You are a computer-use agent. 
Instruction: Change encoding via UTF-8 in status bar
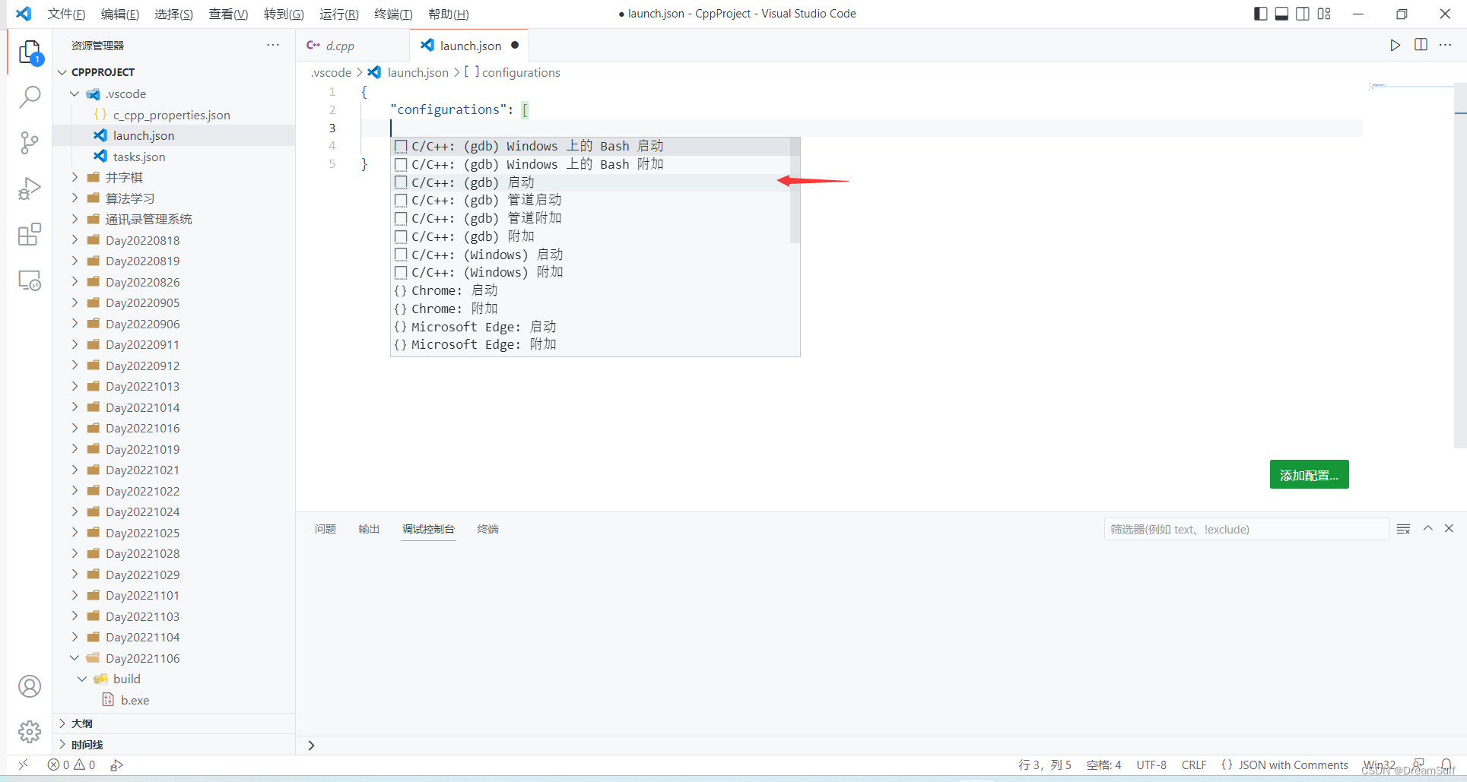tap(1151, 765)
